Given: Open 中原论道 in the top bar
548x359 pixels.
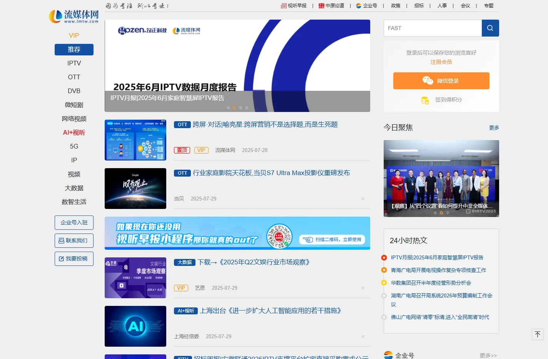Looking at the screenshot, I should 331,6.
